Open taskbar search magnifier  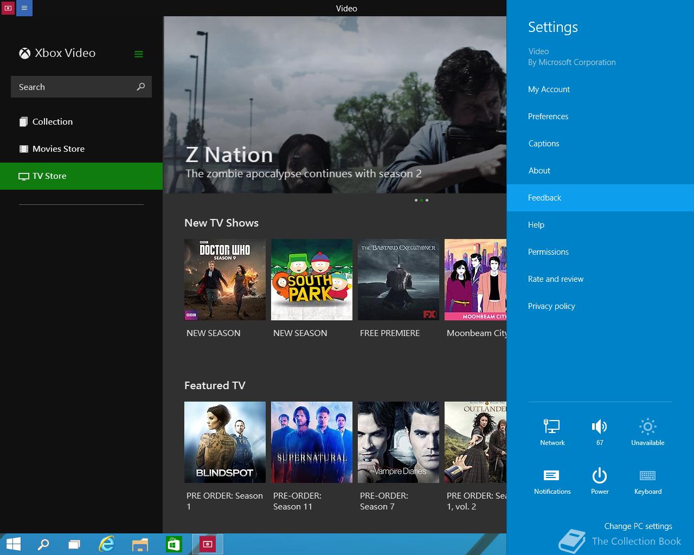(x=43, y=544)
